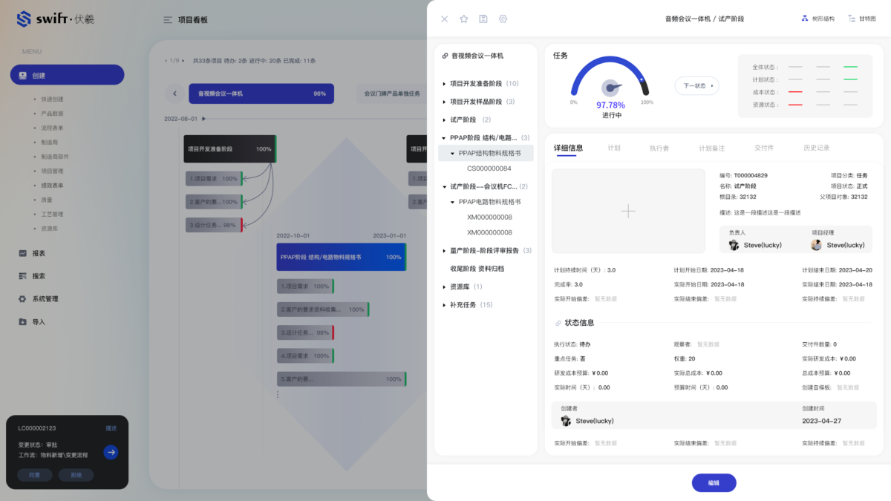
Task: Expand the 补充任务 tree node
Action: 445,305
